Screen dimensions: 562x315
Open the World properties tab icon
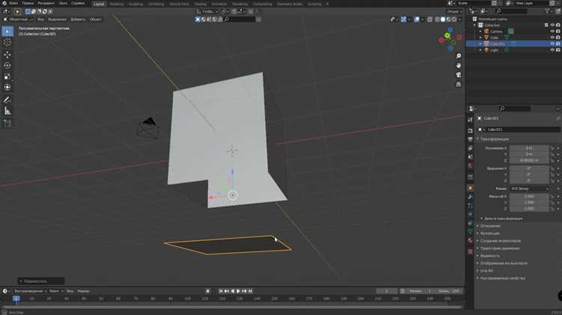coord(471,165)
